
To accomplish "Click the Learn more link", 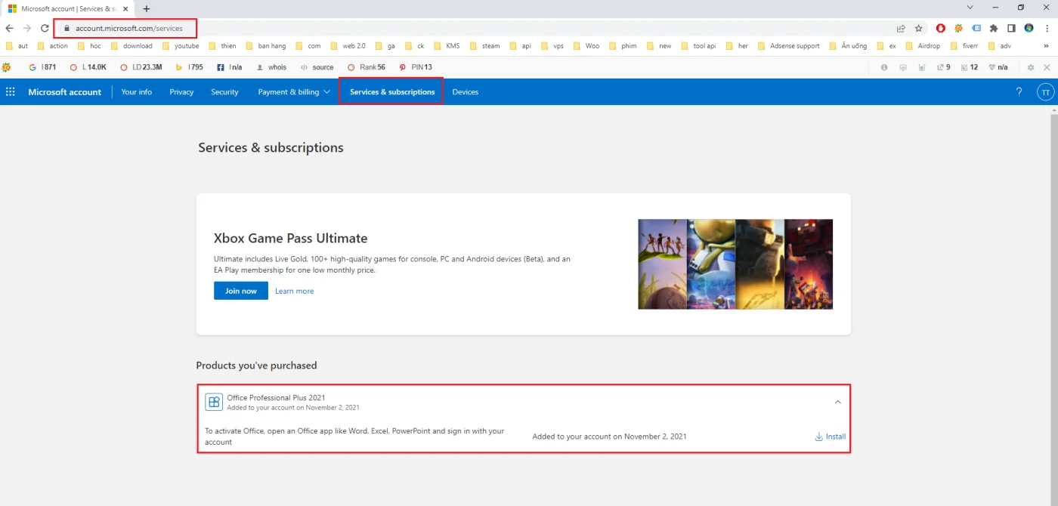I will 294,291.
